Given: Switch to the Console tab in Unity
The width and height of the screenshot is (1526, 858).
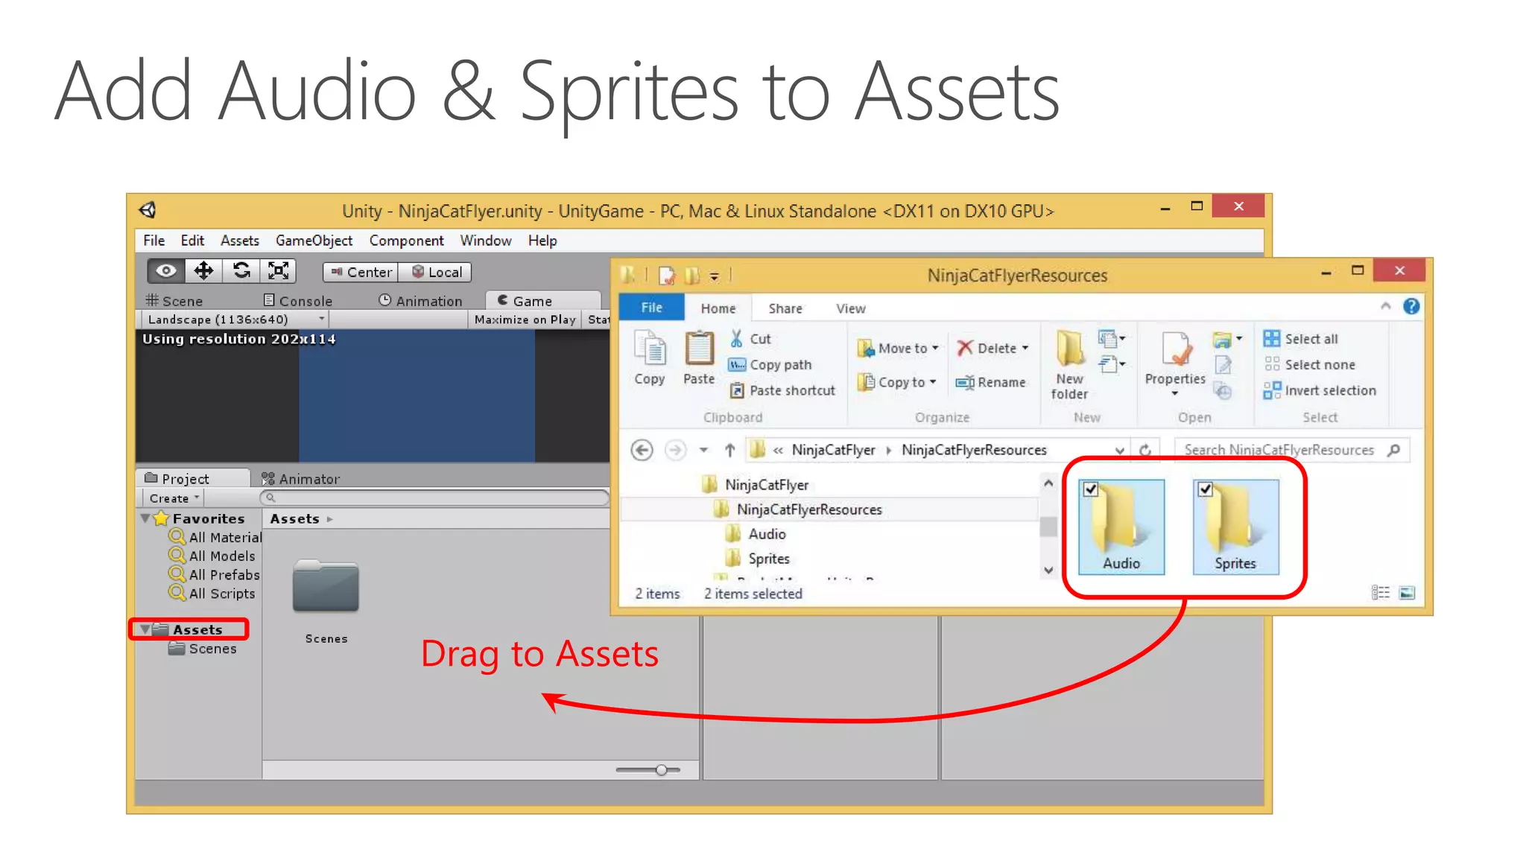Looking at the screenshot, I should (x=298, y=301).
